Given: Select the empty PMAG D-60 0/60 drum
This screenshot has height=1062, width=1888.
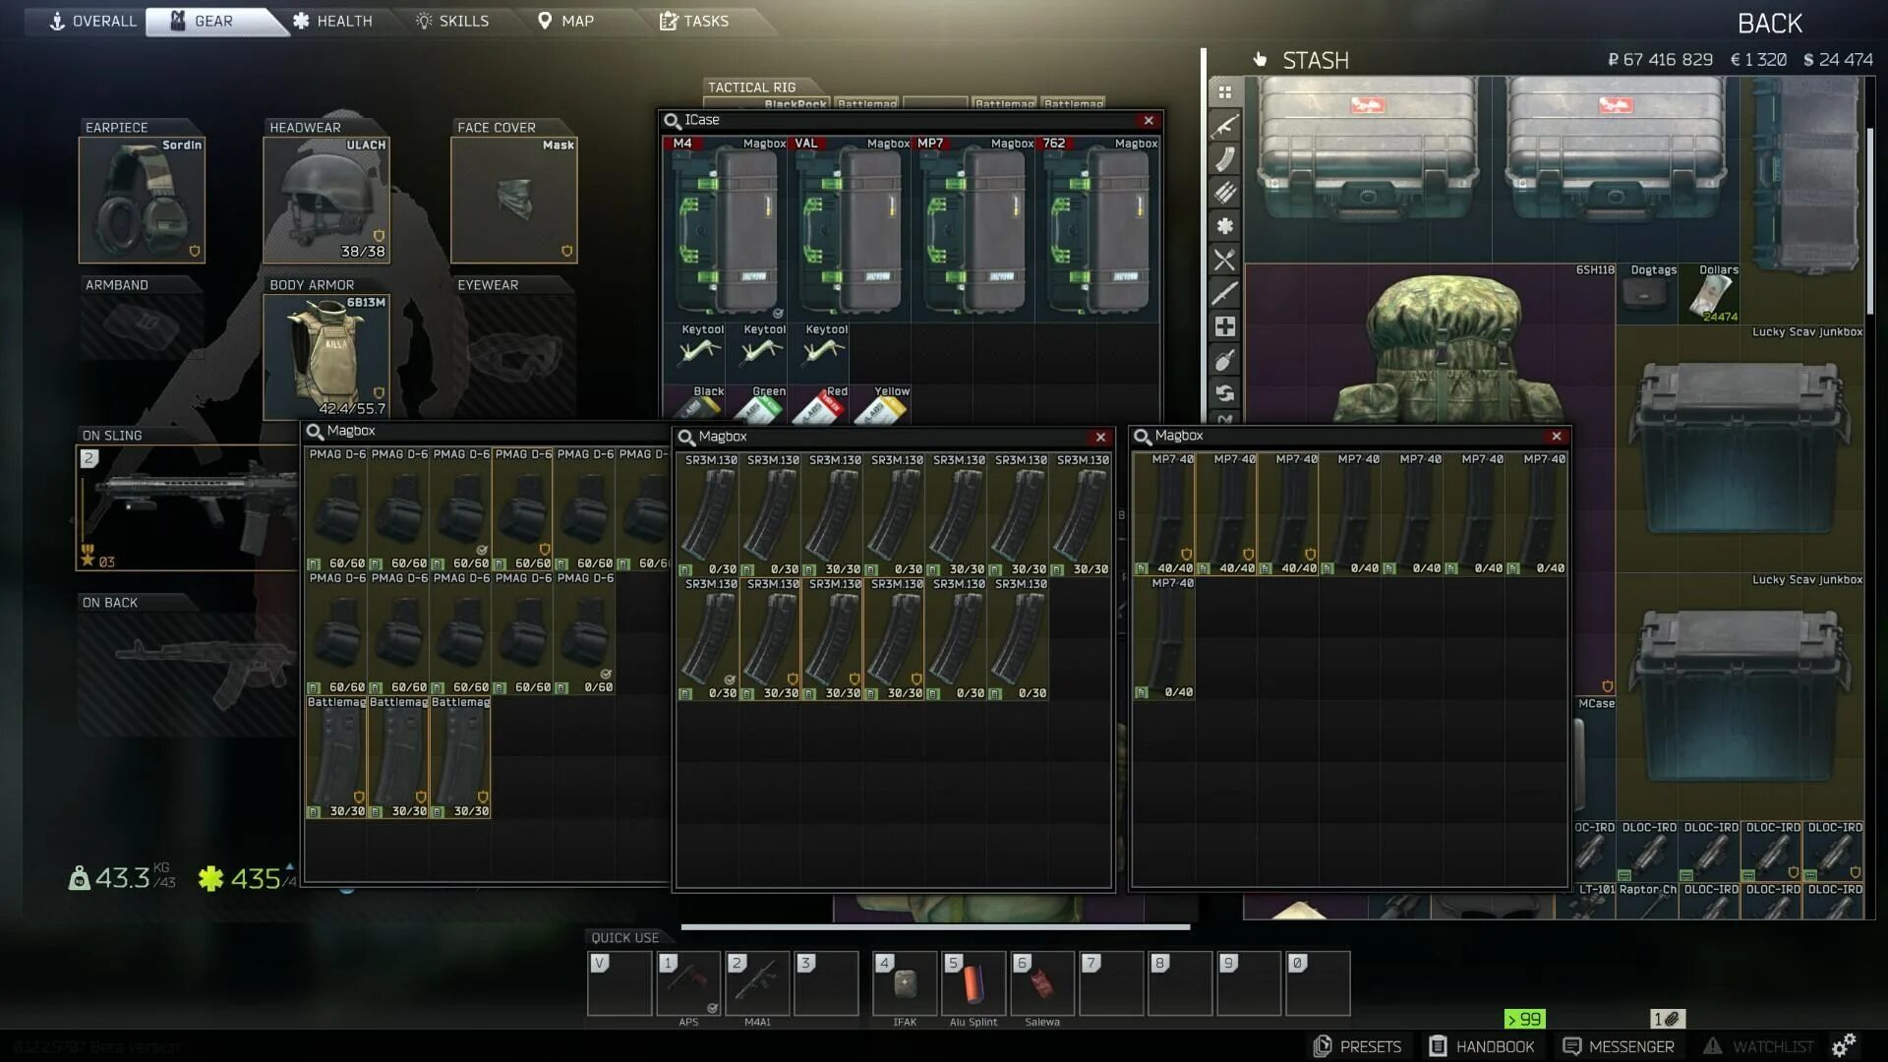Looking at the screenshot, I should (584, 633).
